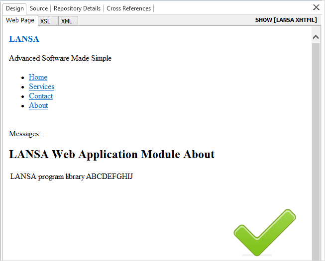Viewport: 325px width, 261px height.
Task: Open the About link
Action: tap(38, 105)
